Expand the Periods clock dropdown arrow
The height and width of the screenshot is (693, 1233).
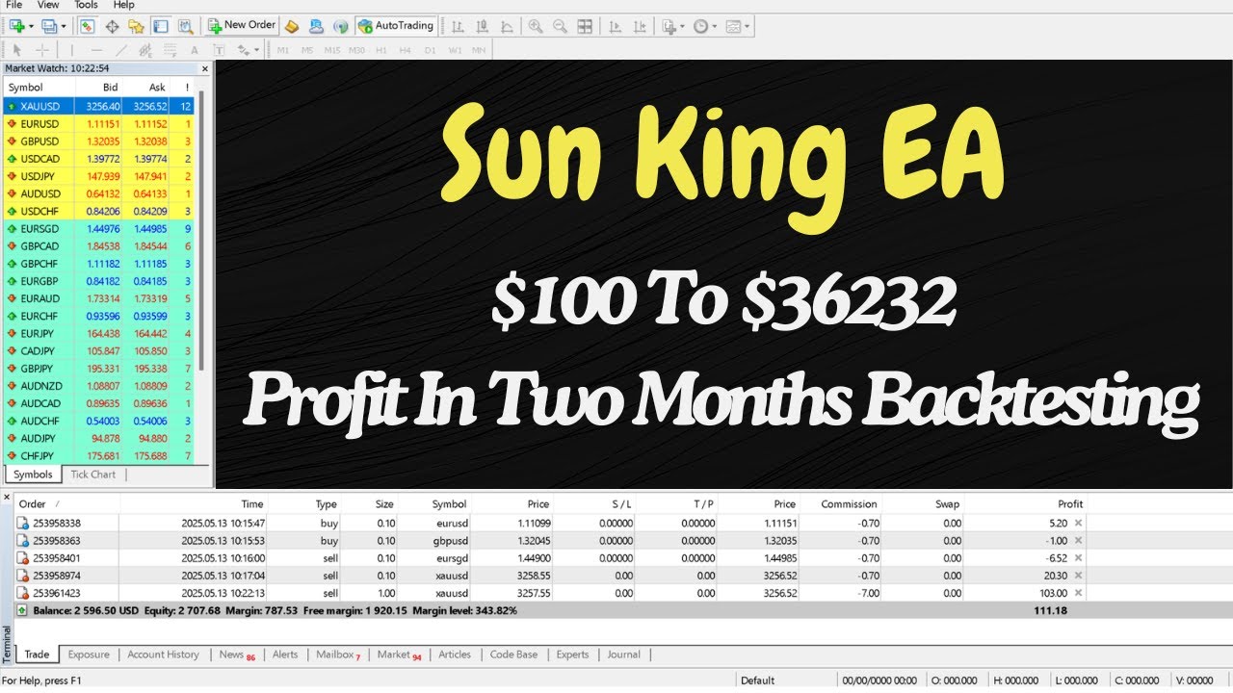click(x=714, y=26)
